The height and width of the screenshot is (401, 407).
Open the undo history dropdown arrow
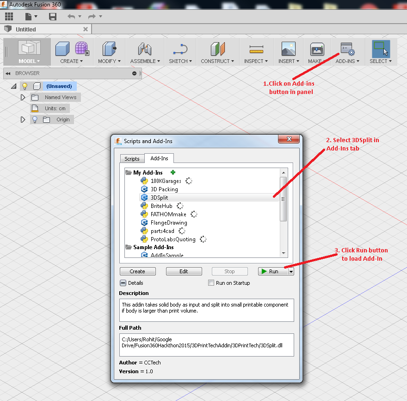80,17
